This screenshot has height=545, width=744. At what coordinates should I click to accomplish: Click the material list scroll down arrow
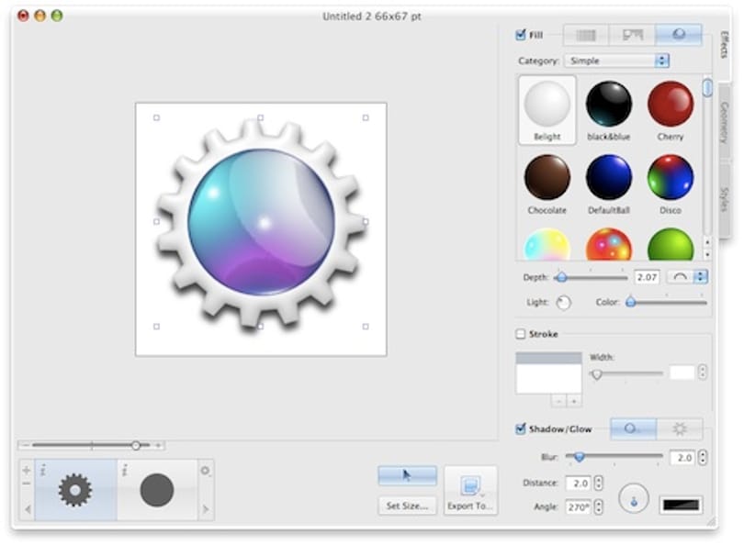[x=707, y=254]
